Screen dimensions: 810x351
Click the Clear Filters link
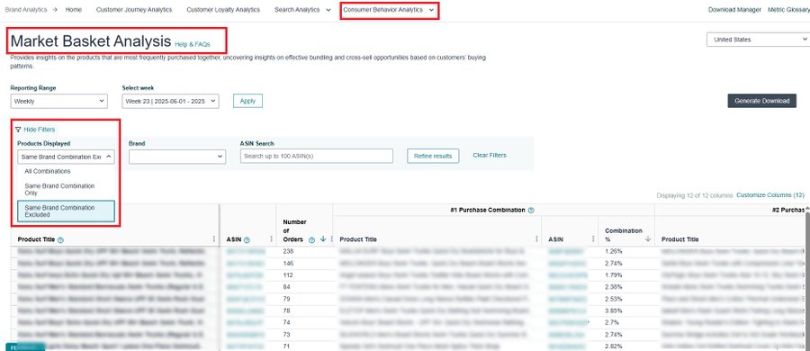pos(490,155)
